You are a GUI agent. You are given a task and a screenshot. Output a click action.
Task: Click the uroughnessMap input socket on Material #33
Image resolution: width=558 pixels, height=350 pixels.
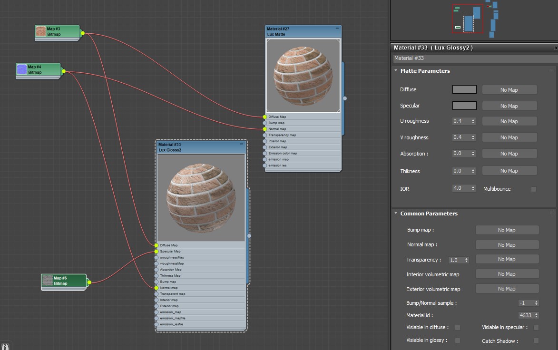(157, 257)
